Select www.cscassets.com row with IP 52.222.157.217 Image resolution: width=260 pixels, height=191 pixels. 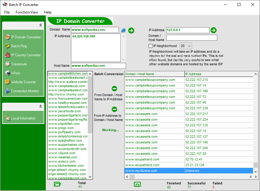click(189, 114)
